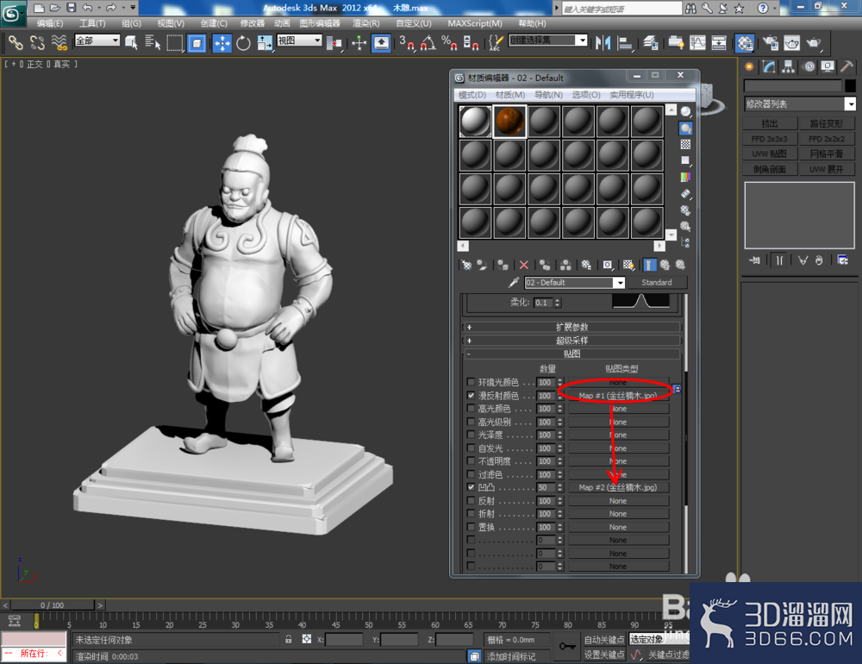Switch to the Utilities hammer panel
The height and width of the screenshot is (664, 862).
846,66
